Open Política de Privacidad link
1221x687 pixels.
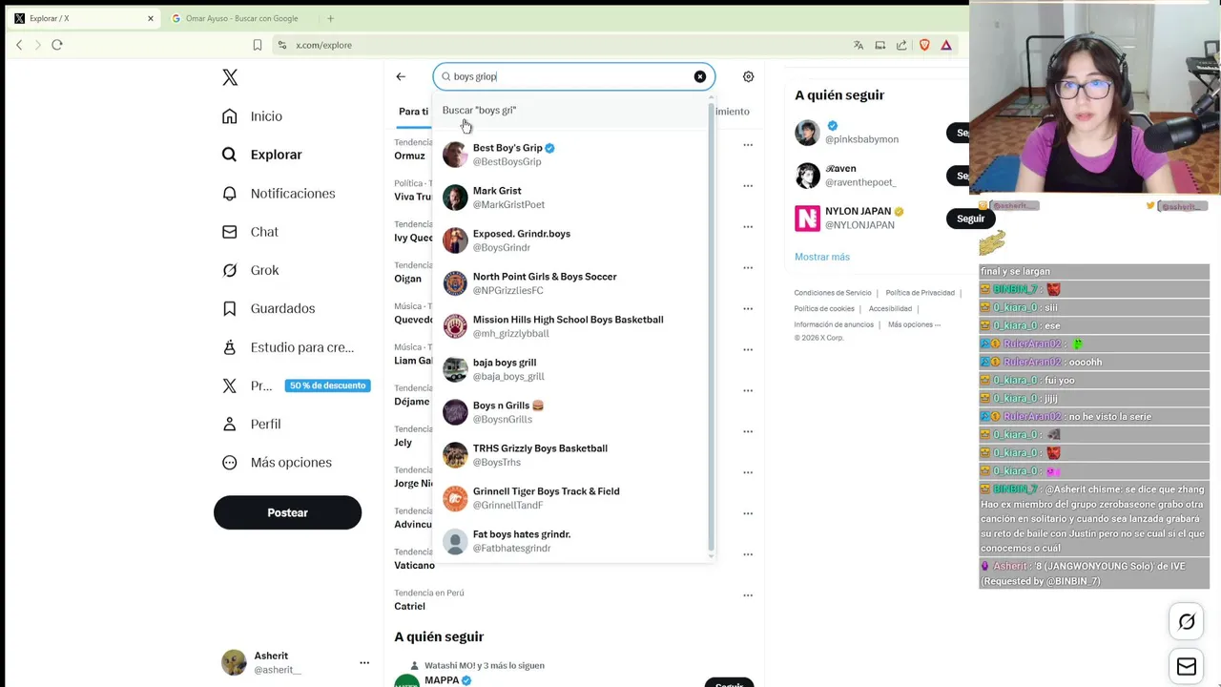920,293
